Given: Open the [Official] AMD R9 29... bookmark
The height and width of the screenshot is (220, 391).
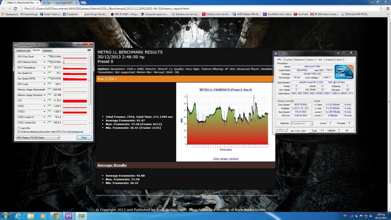Looking at the screenshot, I should [x=355, y=14].
